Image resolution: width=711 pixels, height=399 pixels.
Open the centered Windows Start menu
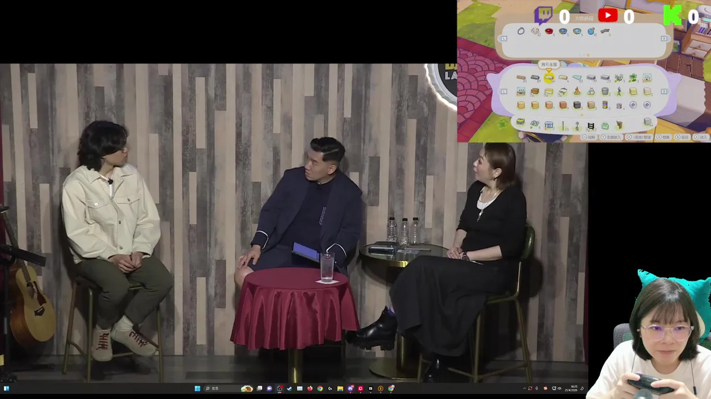tap(197, 388)
